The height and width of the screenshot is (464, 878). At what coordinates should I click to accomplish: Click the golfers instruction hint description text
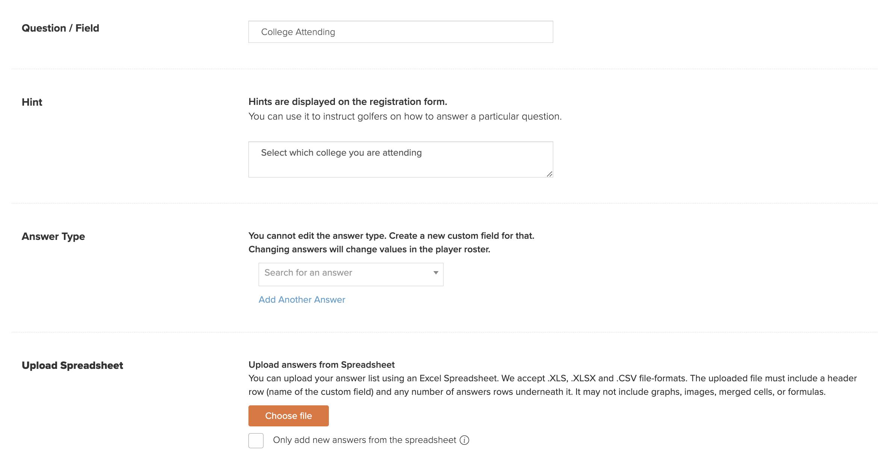tap(405, 117)
